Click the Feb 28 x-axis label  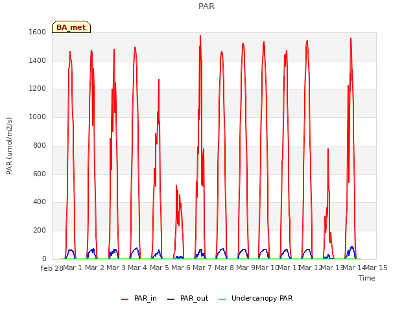click(52, 268)
